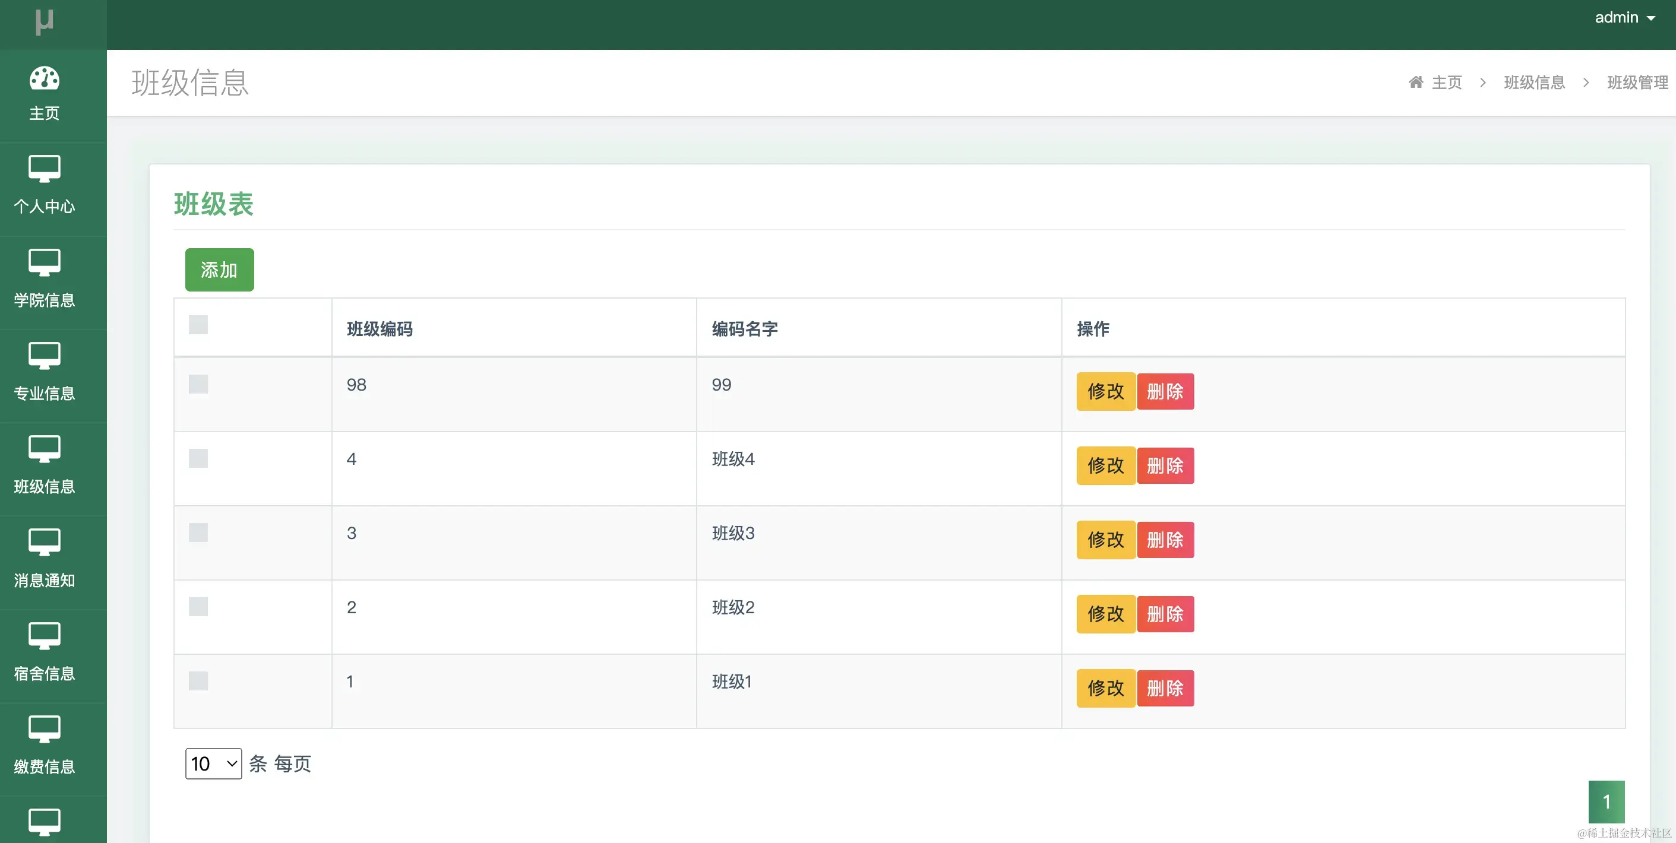Select the 专业信息 sidebar icon
The width and height of the screenshot is (1676, 843).
coord(44,356)
